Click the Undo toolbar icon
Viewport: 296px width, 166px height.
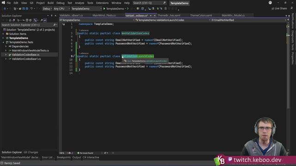coord(31,9)
